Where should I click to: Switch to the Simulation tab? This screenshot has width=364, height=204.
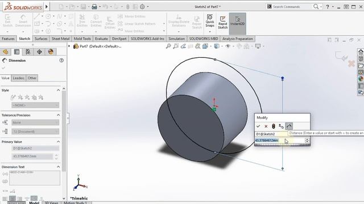coord(177,39)
